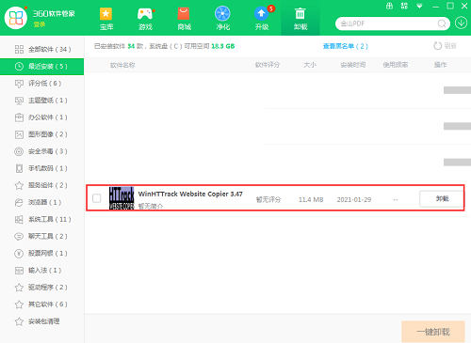The width and height of the screenshot is (471, 343).
Task: Open the 商城 shopping bag tab
Action: click(184, 18)
